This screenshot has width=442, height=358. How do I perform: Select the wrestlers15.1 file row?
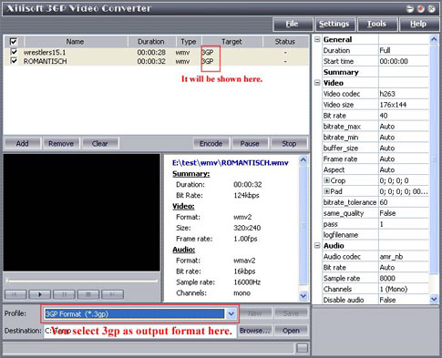point(156,52)
